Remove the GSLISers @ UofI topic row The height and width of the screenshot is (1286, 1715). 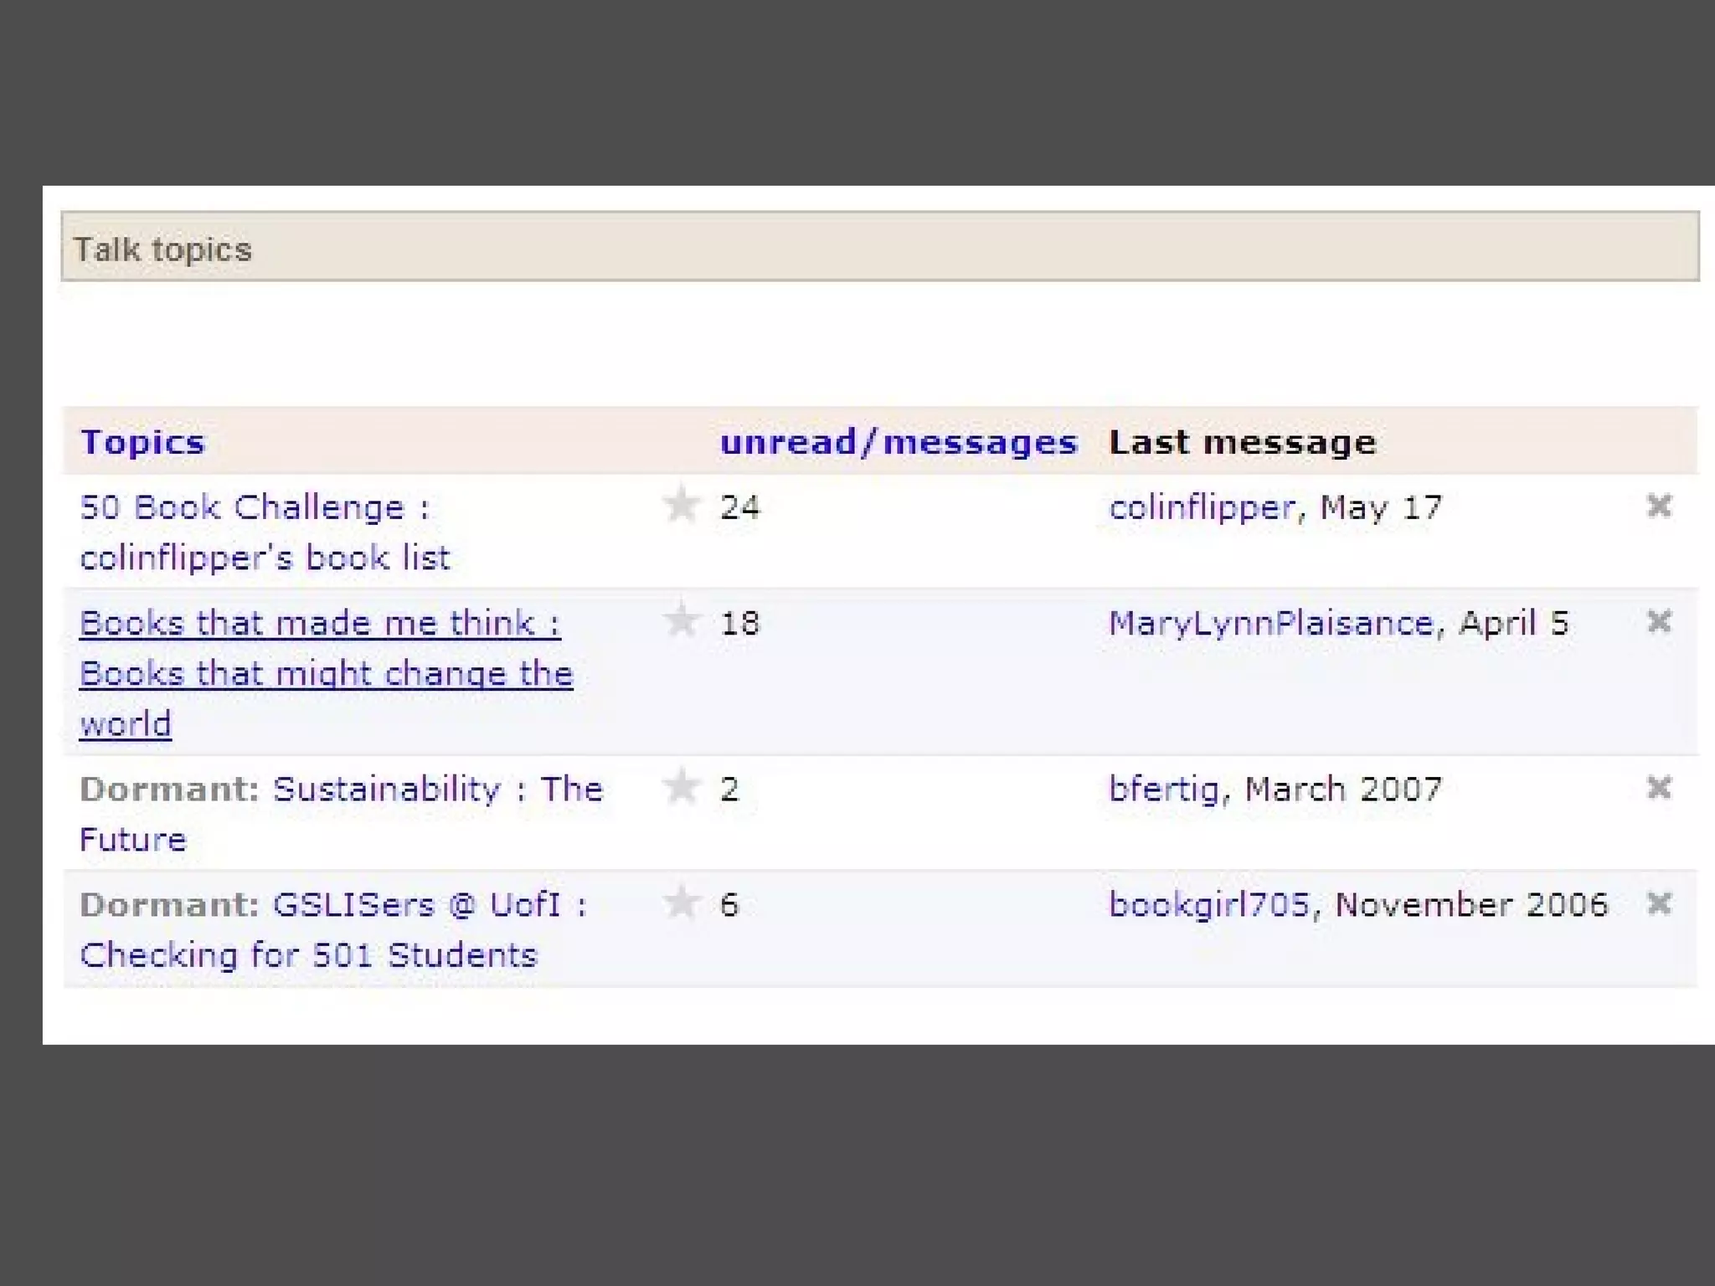coord(1658,903)
